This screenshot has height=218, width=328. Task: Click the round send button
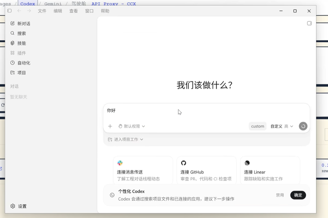coord(303,126)
